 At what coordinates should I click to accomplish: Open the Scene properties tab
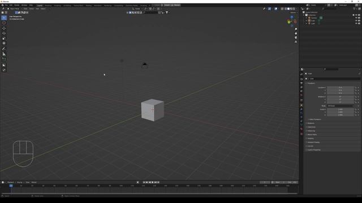pos(301,91)
